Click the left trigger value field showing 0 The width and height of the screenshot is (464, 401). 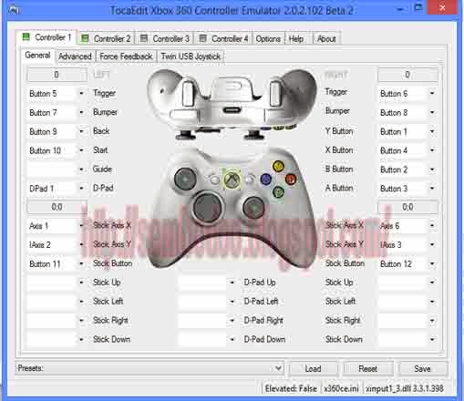pos(57,75)
